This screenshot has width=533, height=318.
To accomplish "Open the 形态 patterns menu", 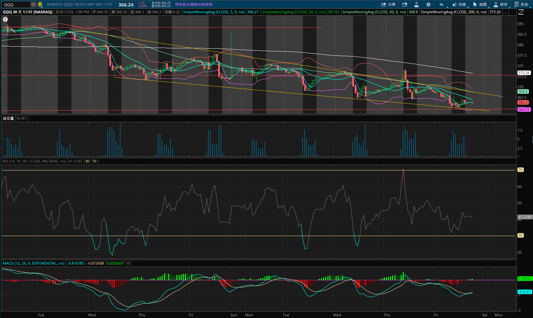I will point(522,4).
